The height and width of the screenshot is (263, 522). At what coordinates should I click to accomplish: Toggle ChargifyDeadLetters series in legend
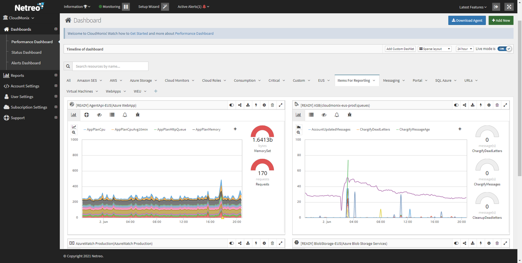(373, 129)
